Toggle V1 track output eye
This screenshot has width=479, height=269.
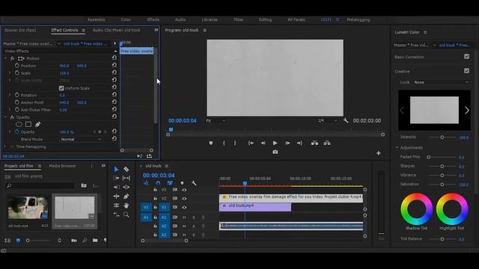pyautogui.click(x=184, y=208)
